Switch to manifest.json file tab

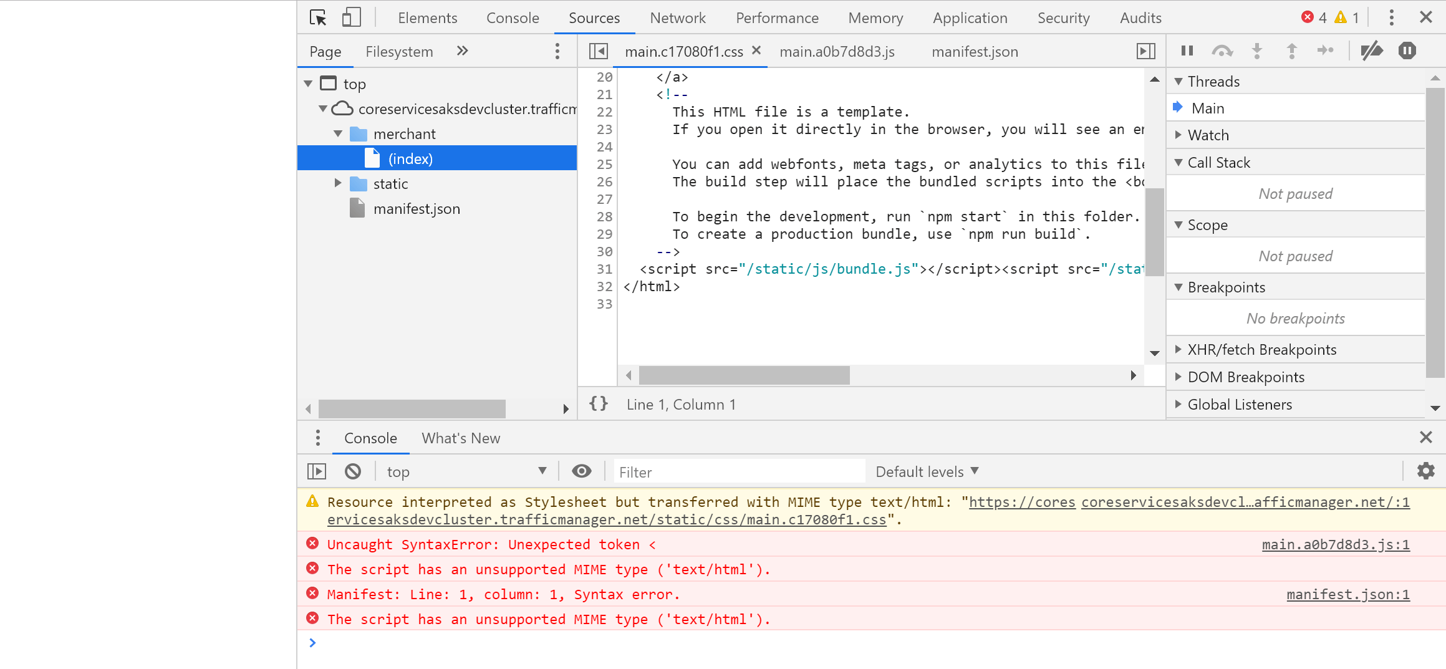coord(975,52)
